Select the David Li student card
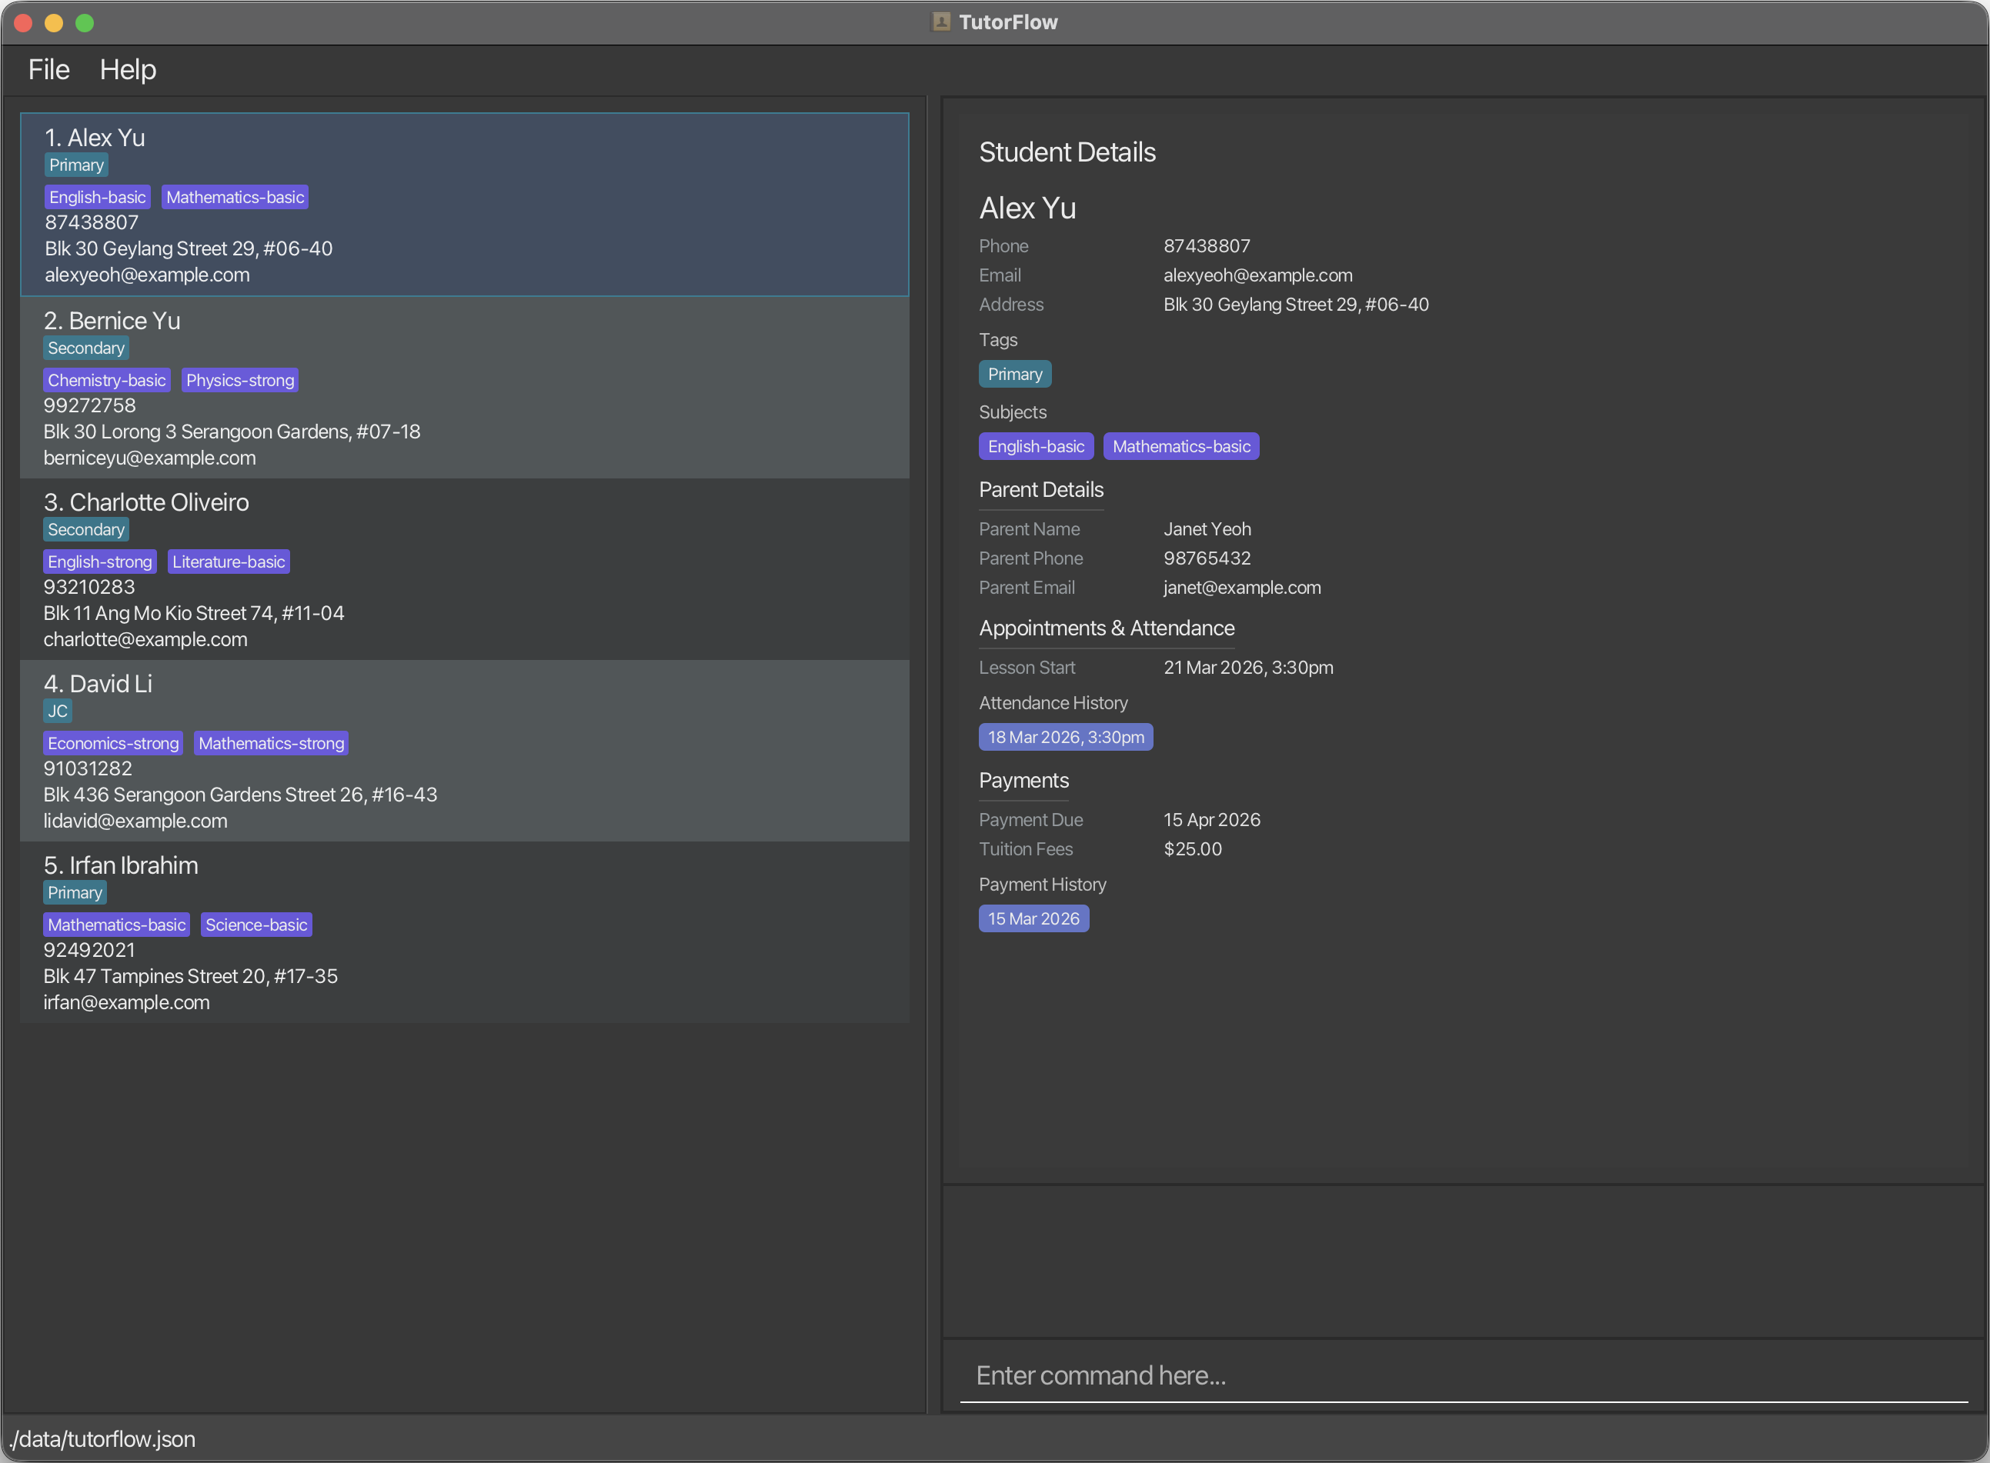This screenshot has width=1990, height=1463. tap(464, 751)
